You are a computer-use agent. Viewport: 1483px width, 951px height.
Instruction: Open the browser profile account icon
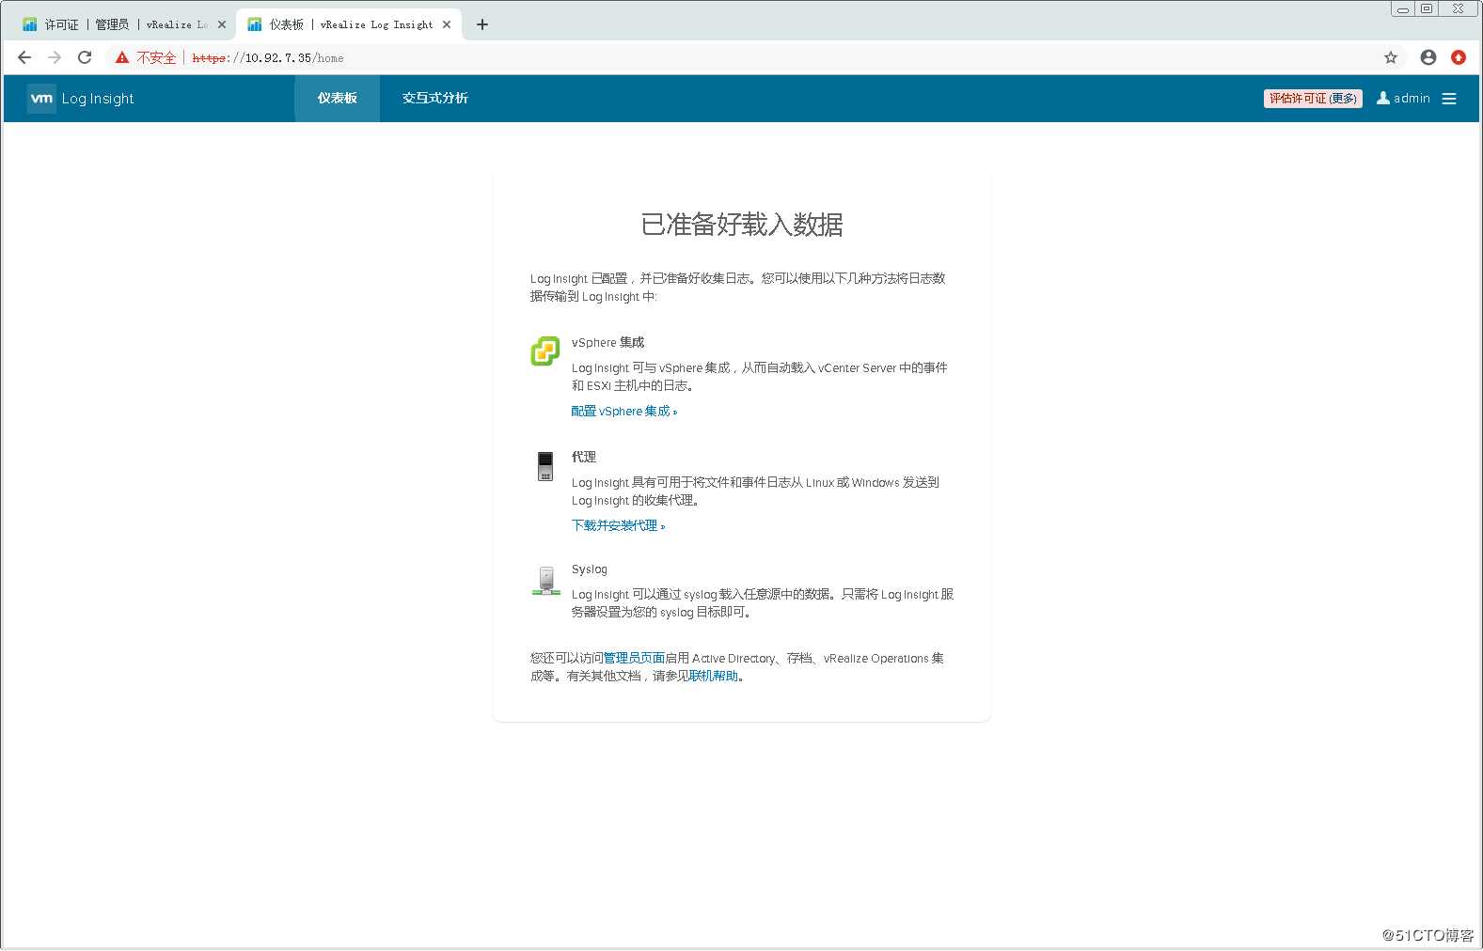click(1428, 57)
